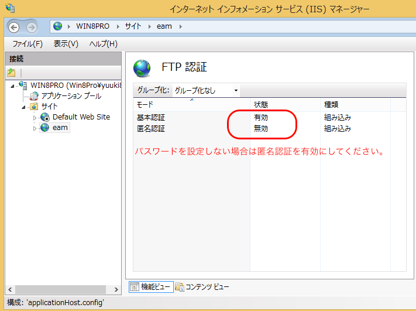Click the connections pane horizontal scrollbar thumb
Screen dimensions: 416x311
60,289
